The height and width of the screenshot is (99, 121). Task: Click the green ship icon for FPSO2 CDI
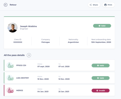coord(10,65)
